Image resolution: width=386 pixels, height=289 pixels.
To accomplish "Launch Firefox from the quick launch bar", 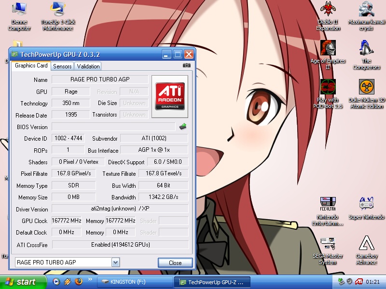I will click(x=79, y=281).
